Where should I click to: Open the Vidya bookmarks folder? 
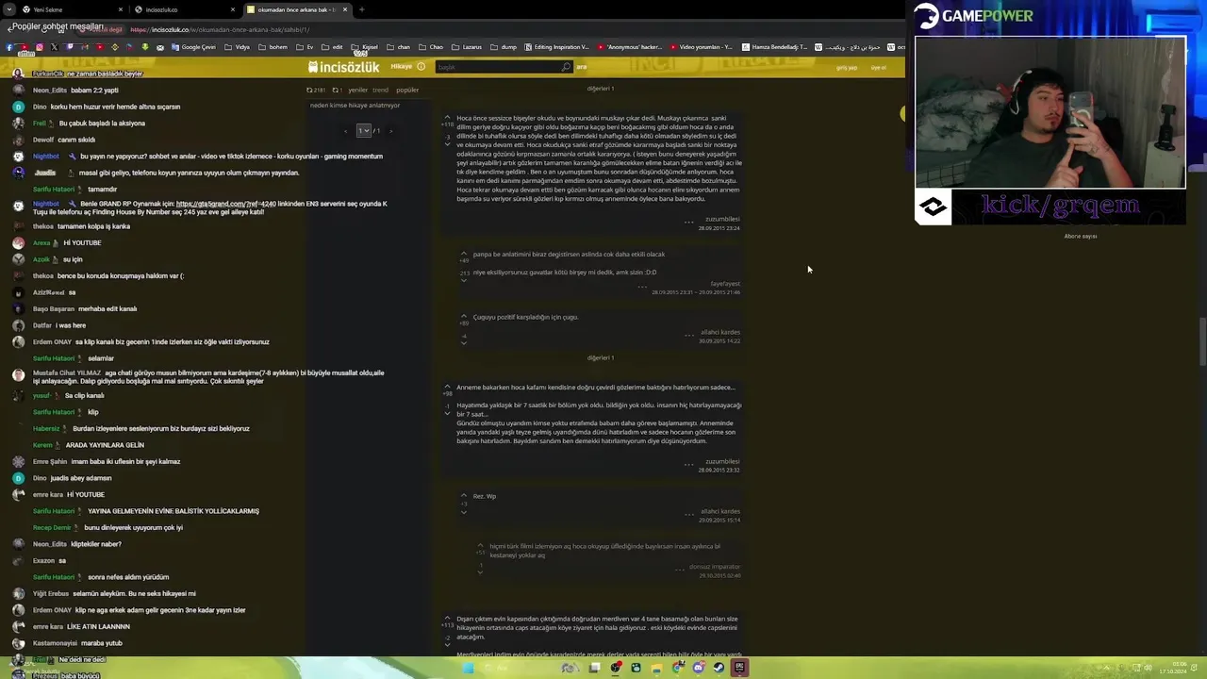(240, 47)
